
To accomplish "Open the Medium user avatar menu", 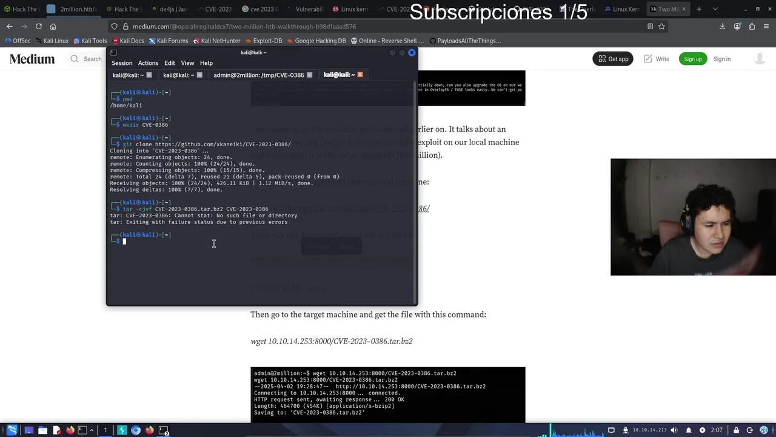I will tap(760, 59).
